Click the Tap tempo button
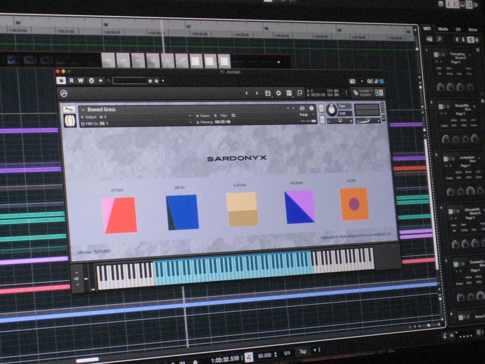Viewport: 485px width, 364px height. click(303, 352)
